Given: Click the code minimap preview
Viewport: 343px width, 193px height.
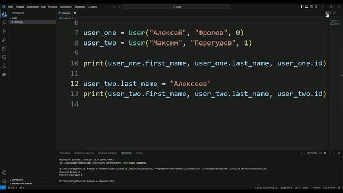Looking at the screenshot, I should point(335,22).
